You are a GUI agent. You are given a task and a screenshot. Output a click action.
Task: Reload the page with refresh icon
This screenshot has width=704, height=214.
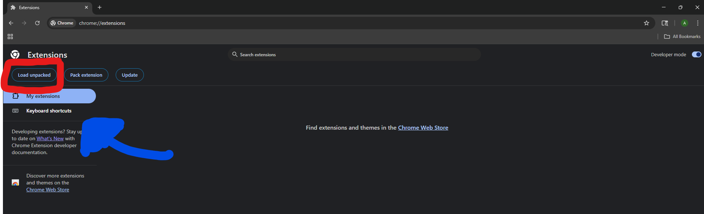tap(37, 23)
